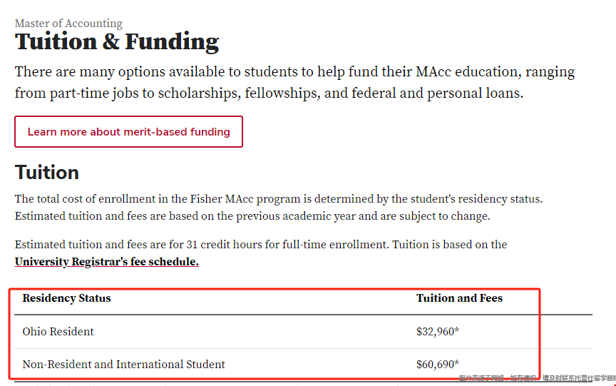Select the Master of Accounting breadcrumb text
Viewport: 616px width, 386px height.
point(68,24)
